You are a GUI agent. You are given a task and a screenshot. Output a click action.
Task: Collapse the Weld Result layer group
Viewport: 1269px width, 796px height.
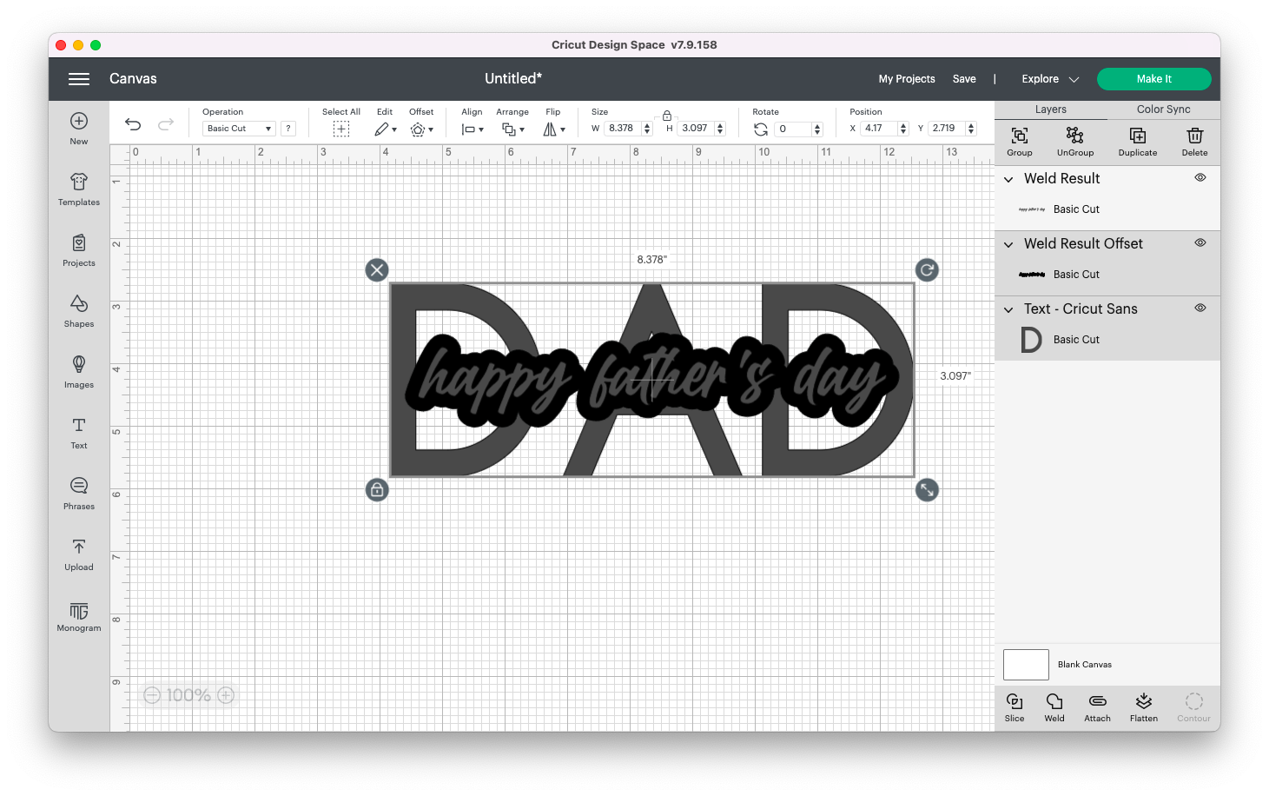click(1008, 179)
